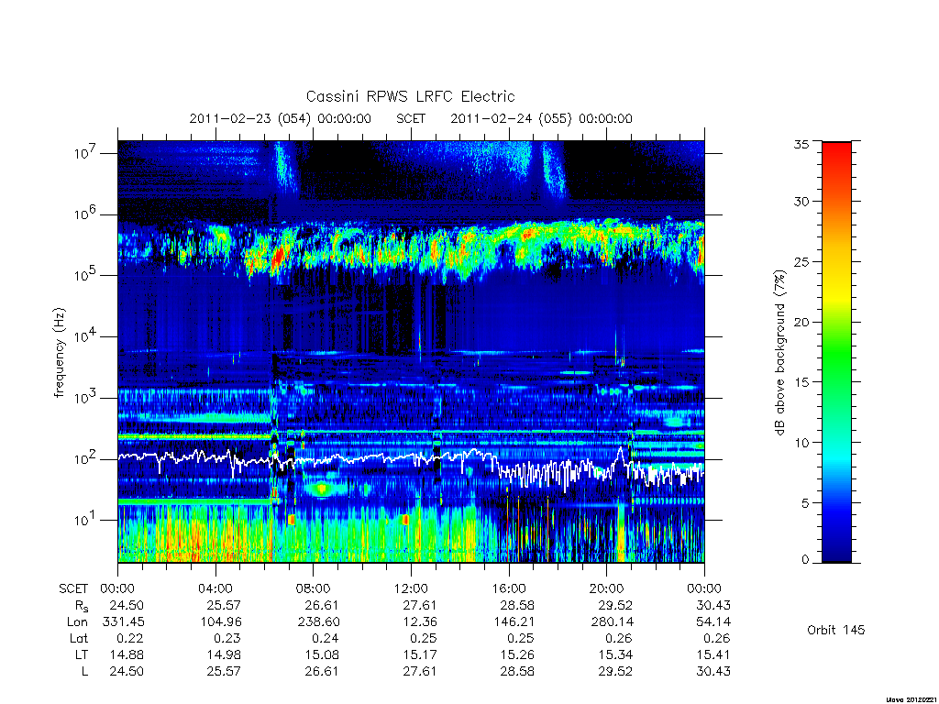Click the LT value '15.34'
The height and width of the screenshot is (704, 939).
[615, 654]
